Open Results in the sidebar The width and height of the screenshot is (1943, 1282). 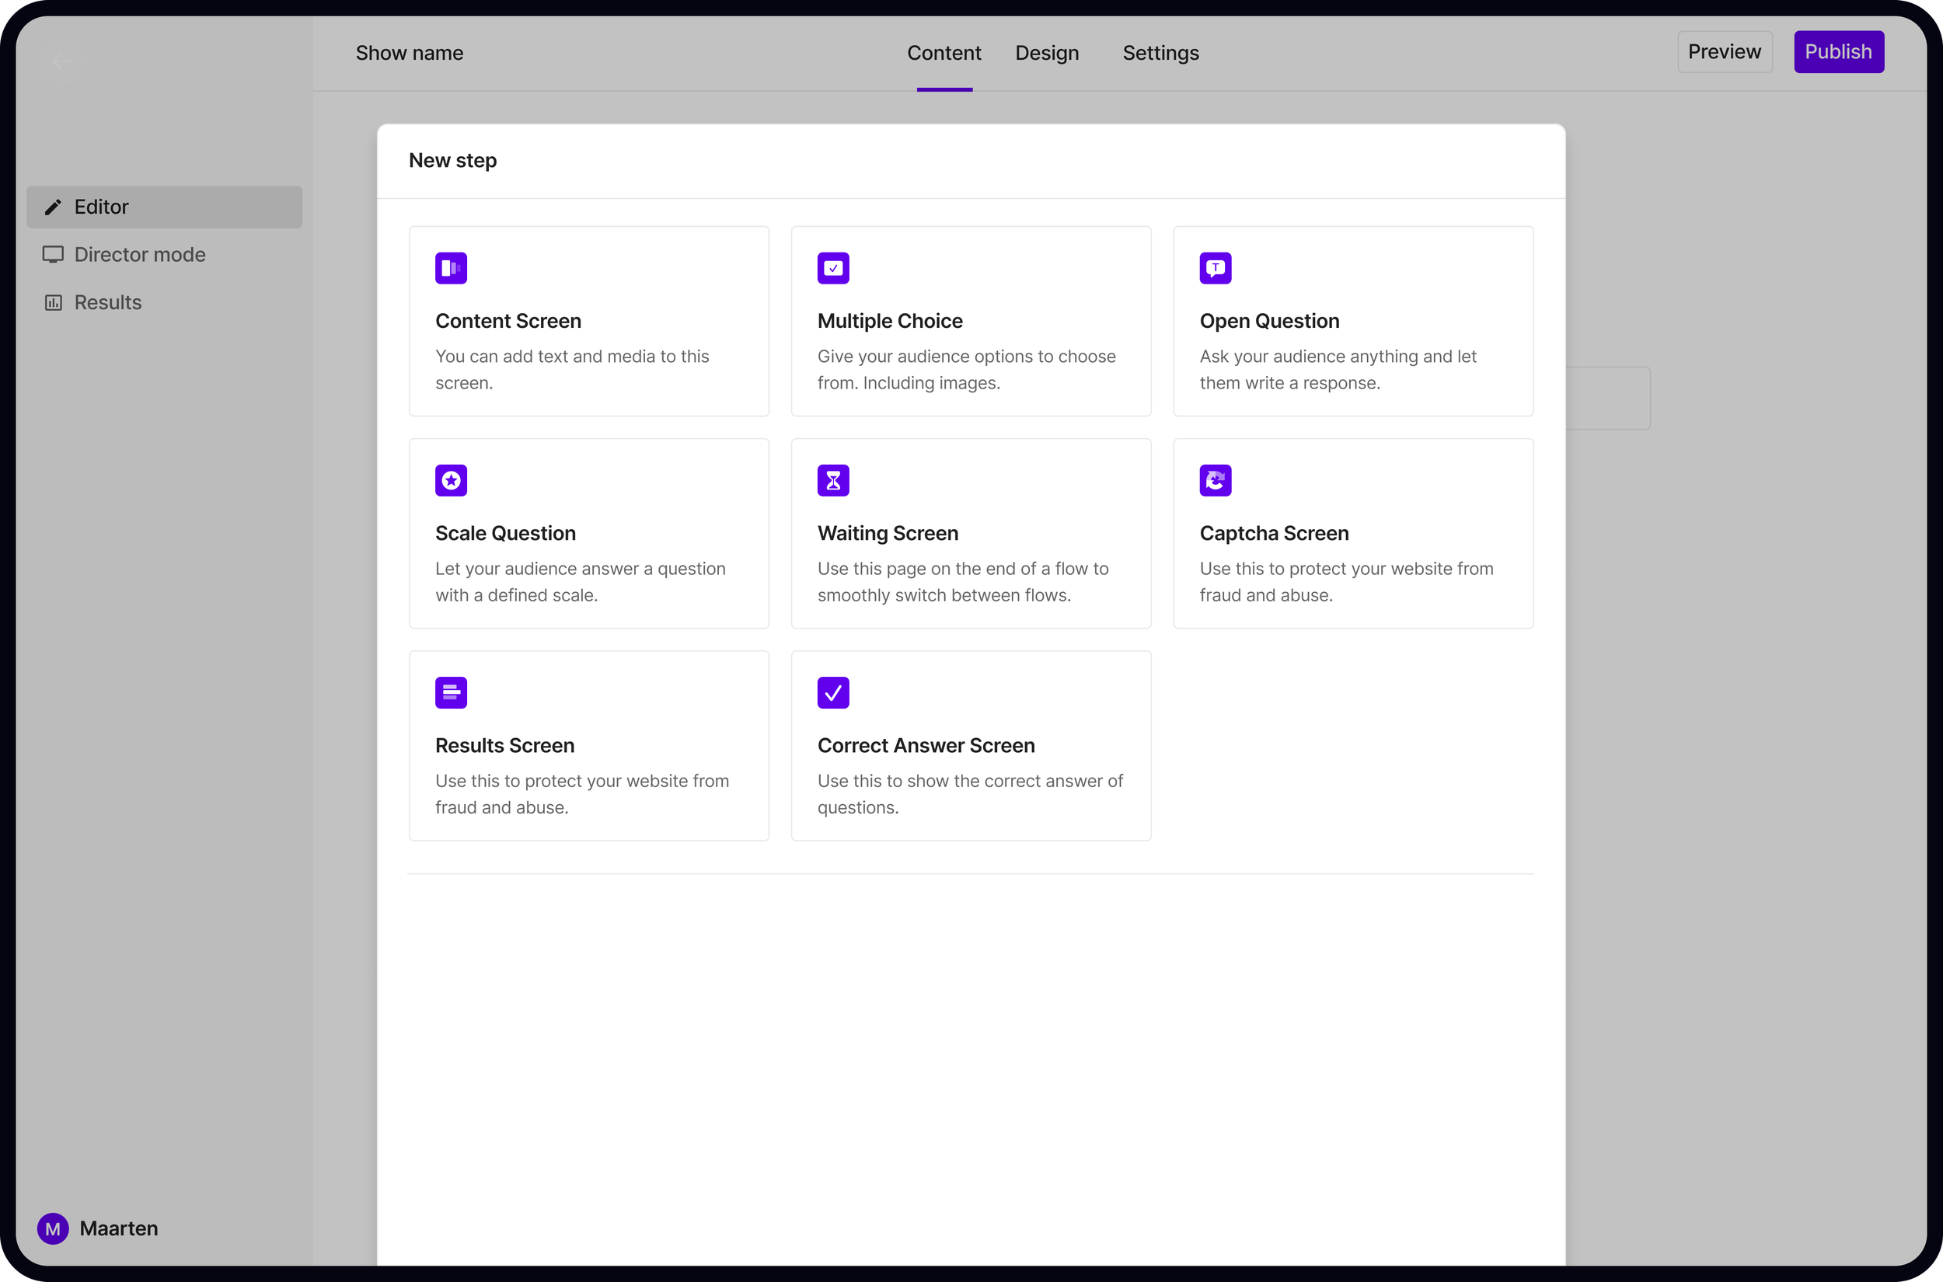pos(107,302)
